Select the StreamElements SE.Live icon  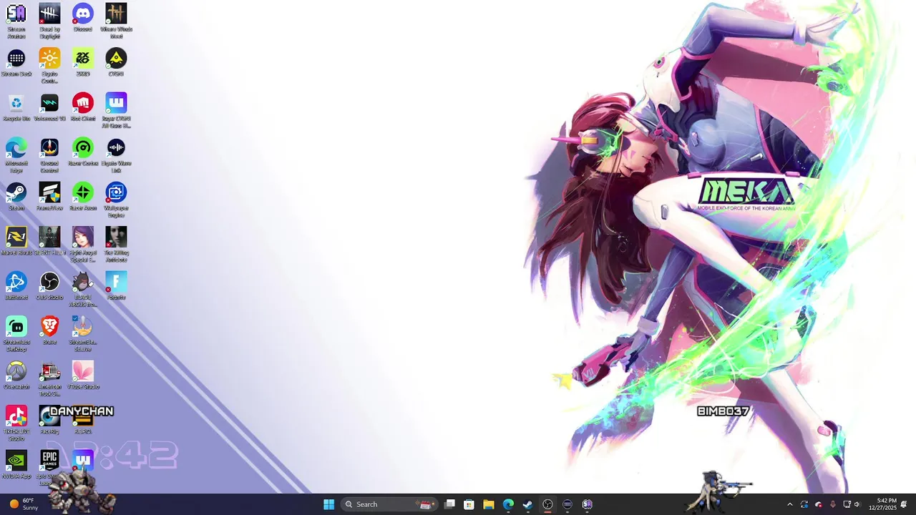tap(83, 333)
